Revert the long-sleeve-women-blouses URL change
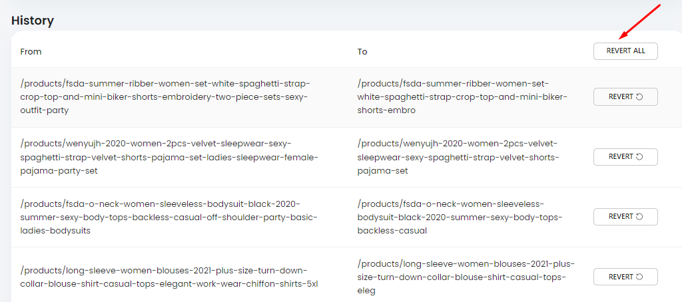The height and width of the screenshot is (302, 682). point(625,277)
